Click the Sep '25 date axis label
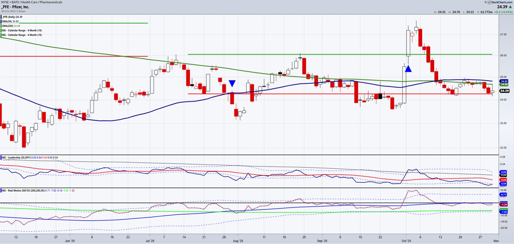 [322, 241]
